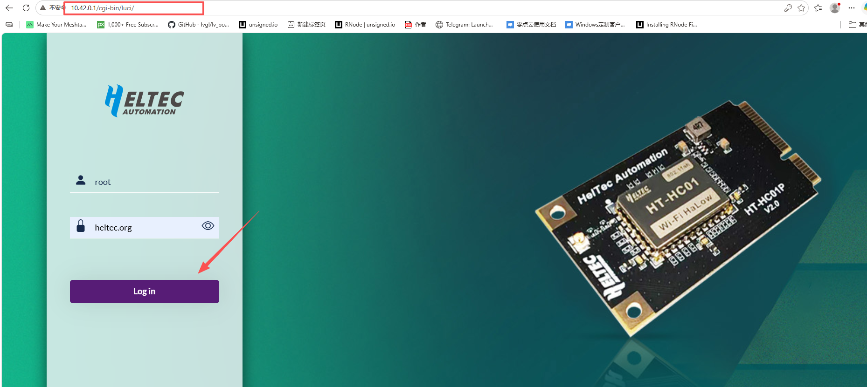Image resolution: width=867 pixels, height=387 pixels.
Task: Open the 1,000+ Free Subscr... bookmark
Action: [x=128, y=25]
